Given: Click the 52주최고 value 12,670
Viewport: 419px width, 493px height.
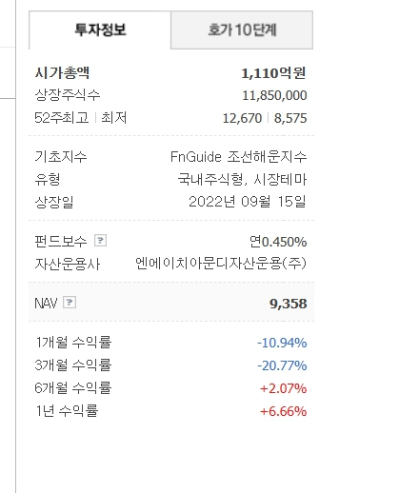Looking at the screenshot, I should pos(242,118).
